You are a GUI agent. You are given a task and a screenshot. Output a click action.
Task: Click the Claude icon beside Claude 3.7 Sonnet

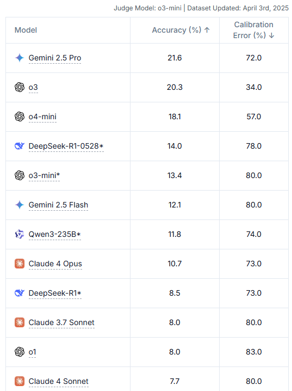point(20,322)
